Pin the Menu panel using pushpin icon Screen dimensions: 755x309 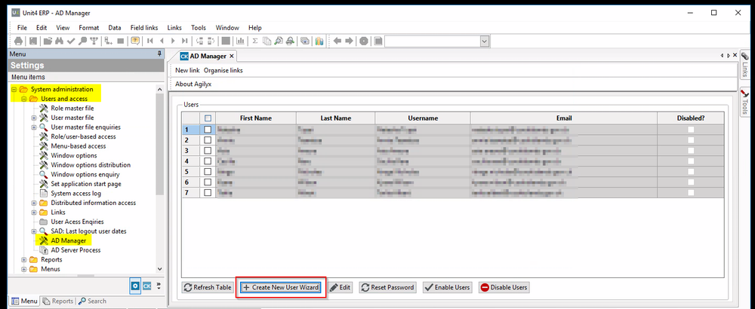pyautogui.click(x=159, y=54)
